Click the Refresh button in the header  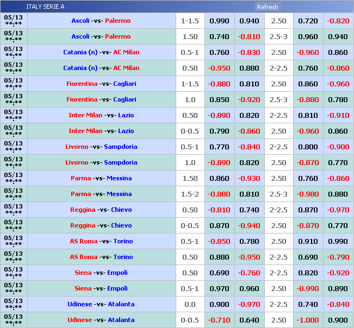coord(267,7)
